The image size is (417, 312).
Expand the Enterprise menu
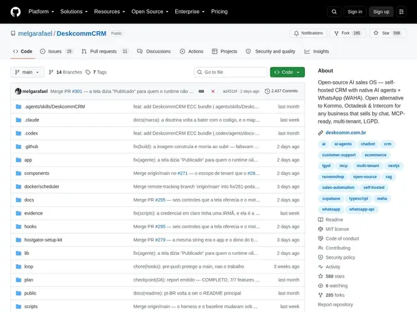pyautogui.click(x=190, y=12)
